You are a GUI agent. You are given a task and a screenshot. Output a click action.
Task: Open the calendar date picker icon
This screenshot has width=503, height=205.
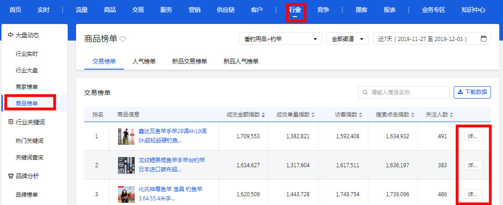(x=483, y=39)
